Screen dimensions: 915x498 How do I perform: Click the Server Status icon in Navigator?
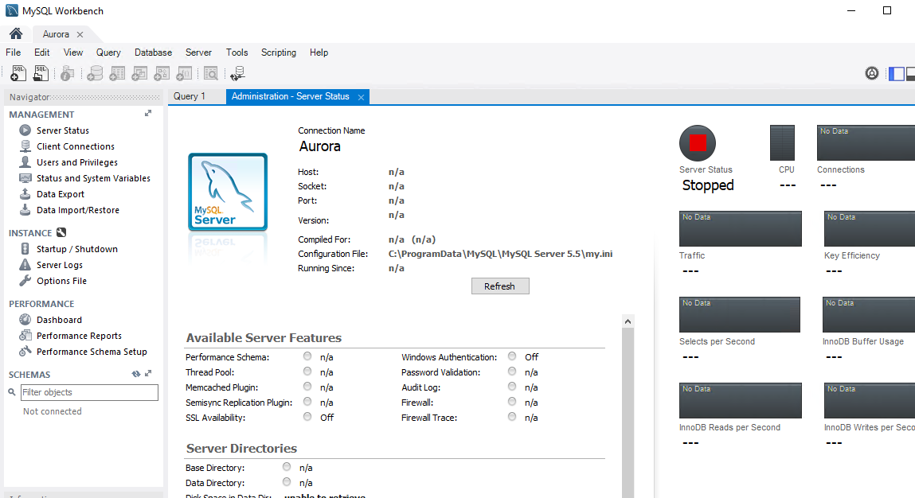(x=25, y=130)
